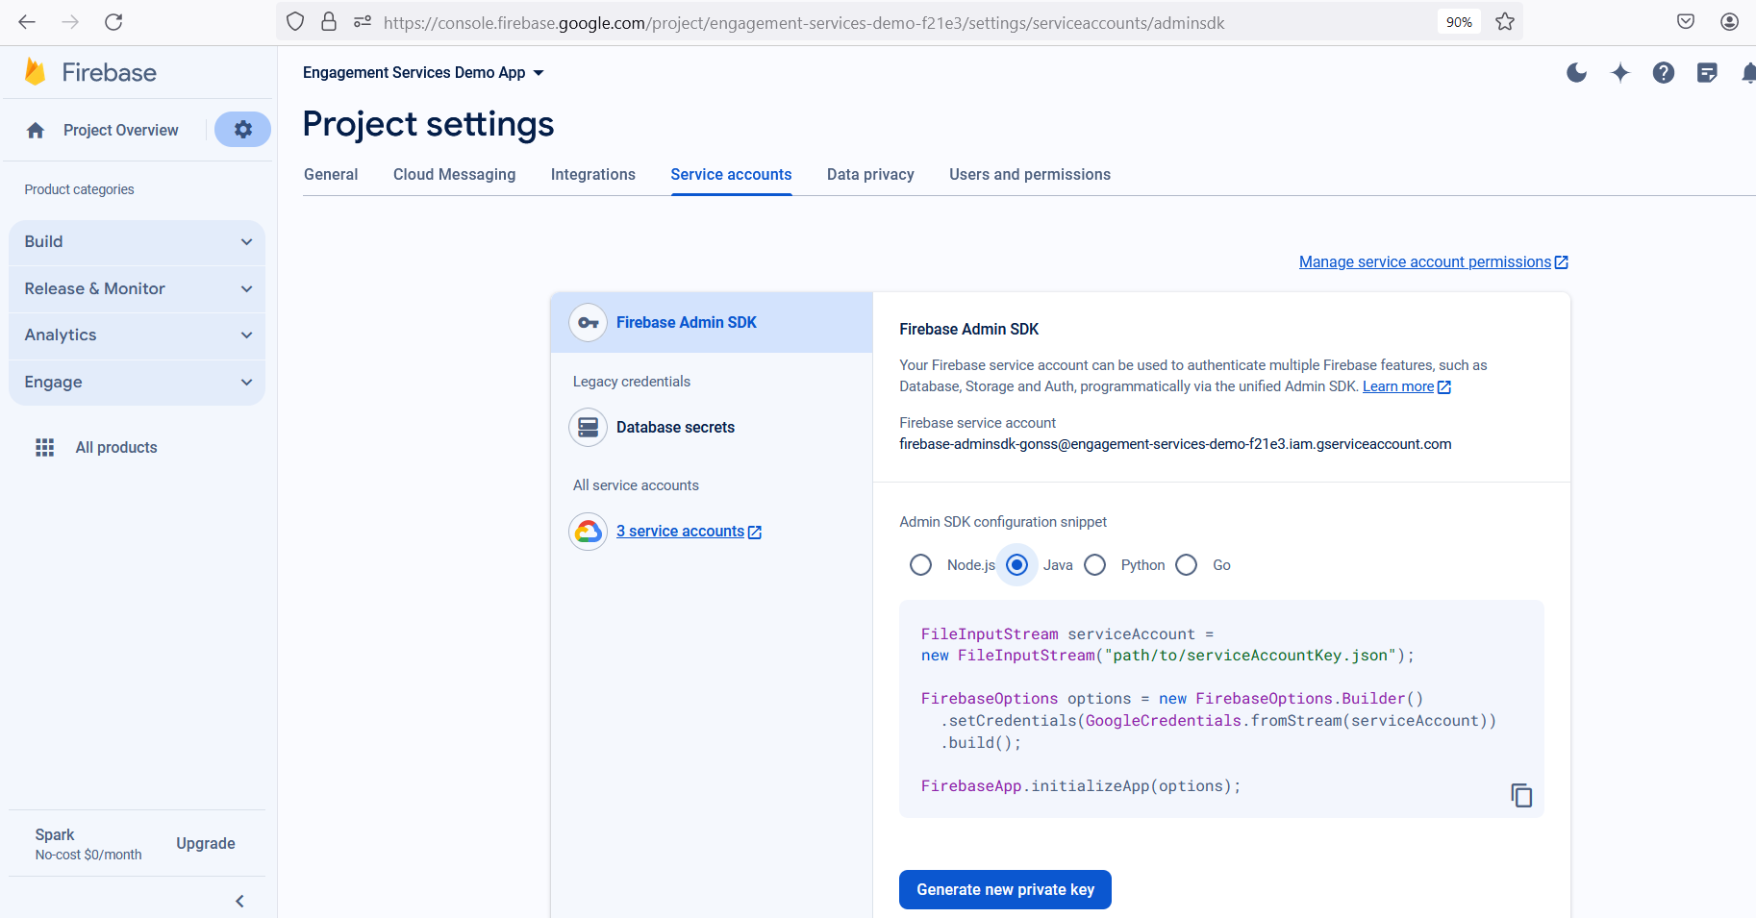Click Generate new private key button
The image size is (1756, 918).
tap(1005, 889)
